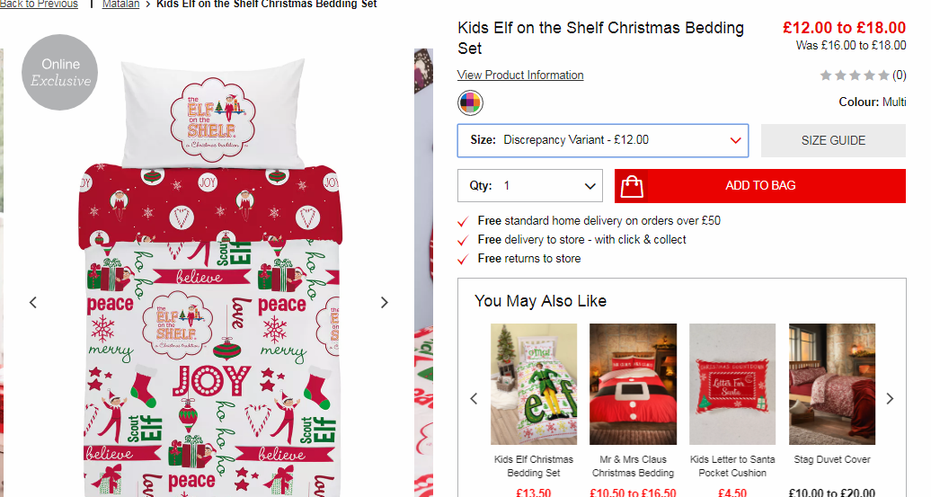Add the bedding set to bag
This screenshot has width=931, height=497.
[760, 186]
